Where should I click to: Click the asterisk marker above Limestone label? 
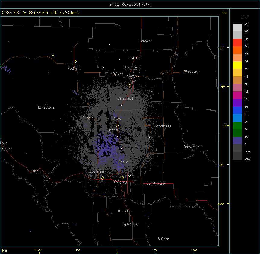[46, 104]
